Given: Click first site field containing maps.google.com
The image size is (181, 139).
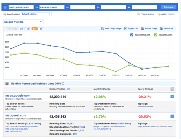Looking at the screenshot, I should click(21, 7).
